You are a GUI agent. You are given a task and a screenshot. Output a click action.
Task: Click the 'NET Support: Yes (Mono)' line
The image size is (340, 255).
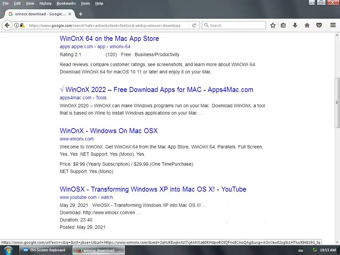[87, 172]
